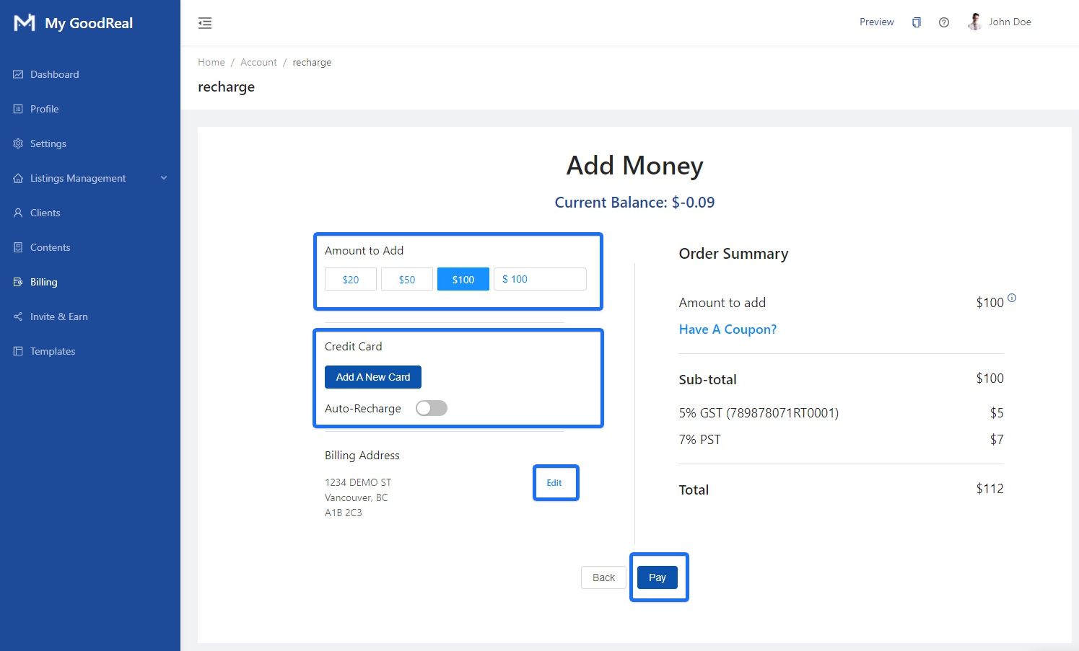Click the help question mark icon
This screenshot has width=1079, height=651.
[x=943, y=22]
